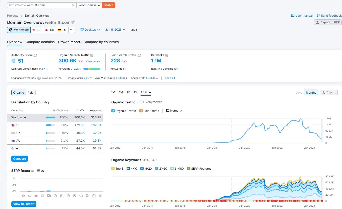The width and height of the screenshot is (342, 209).
Task: Click the X (Twitter) SERP feature icon
Action: coord(100,196)
